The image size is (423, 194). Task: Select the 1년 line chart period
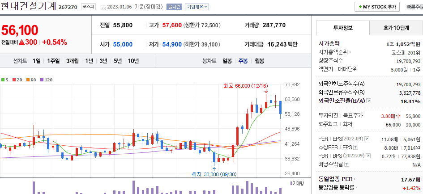point(89,61)
